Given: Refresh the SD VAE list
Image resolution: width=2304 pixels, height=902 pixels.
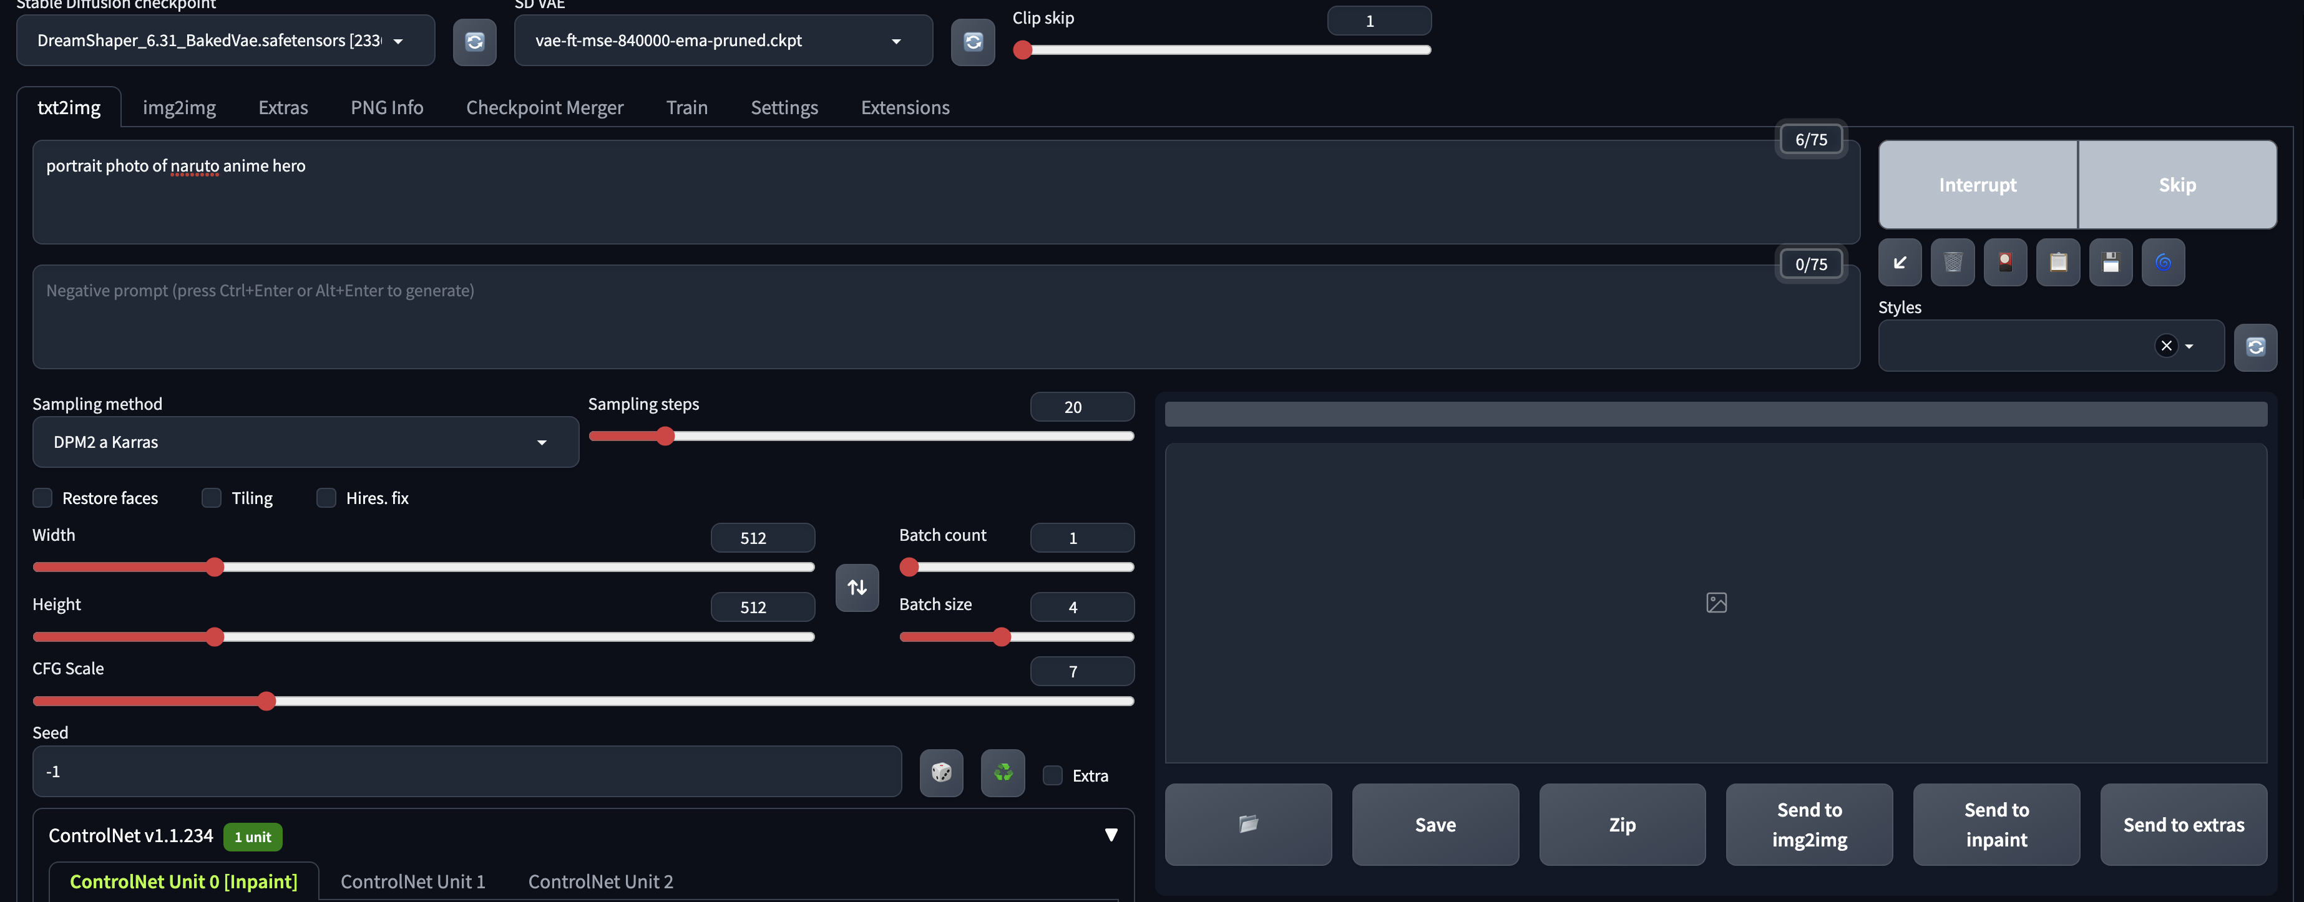Looking at the screenshot, I should 972,41.
